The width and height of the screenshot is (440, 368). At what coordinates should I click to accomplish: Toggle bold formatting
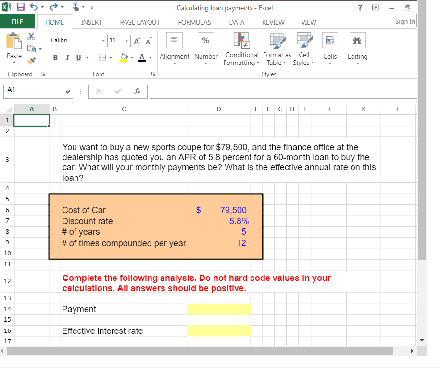point(54,57)
